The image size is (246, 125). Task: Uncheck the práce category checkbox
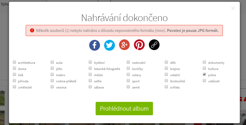(204, 75)
